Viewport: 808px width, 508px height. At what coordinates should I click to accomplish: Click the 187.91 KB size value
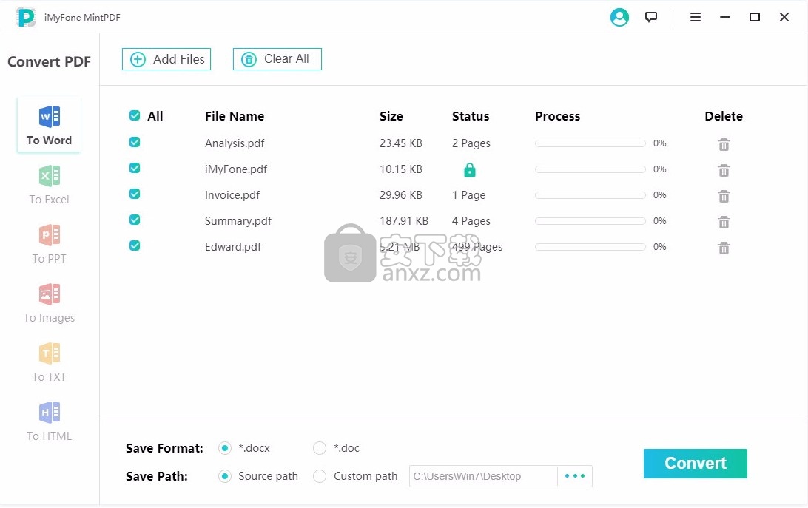point(404,221)
